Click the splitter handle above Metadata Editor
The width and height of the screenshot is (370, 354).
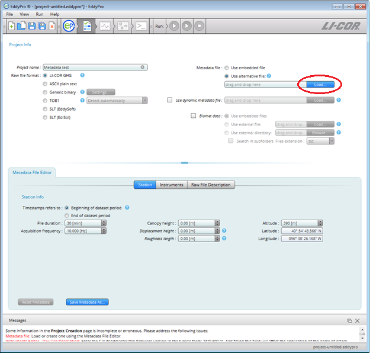(x=185, y=163)
